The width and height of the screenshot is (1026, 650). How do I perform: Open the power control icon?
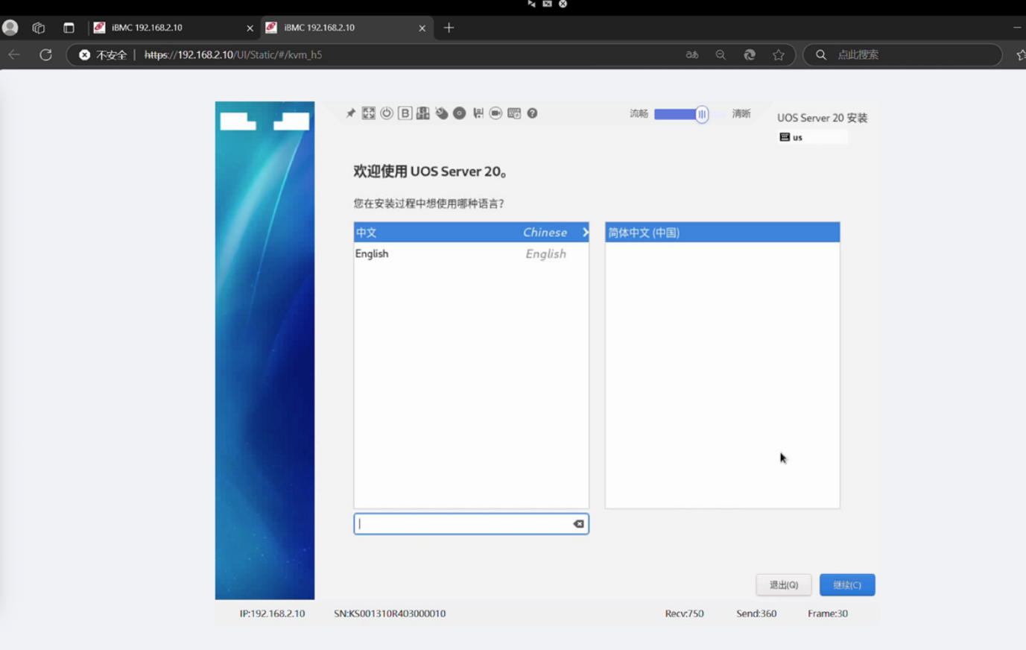(x=387, y=113)
